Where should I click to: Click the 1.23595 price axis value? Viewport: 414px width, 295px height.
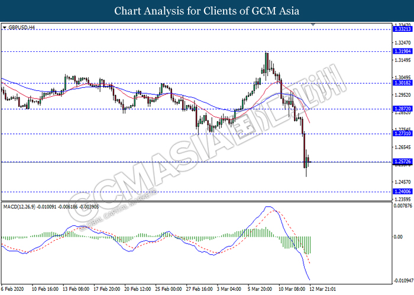tap(403, 199)
